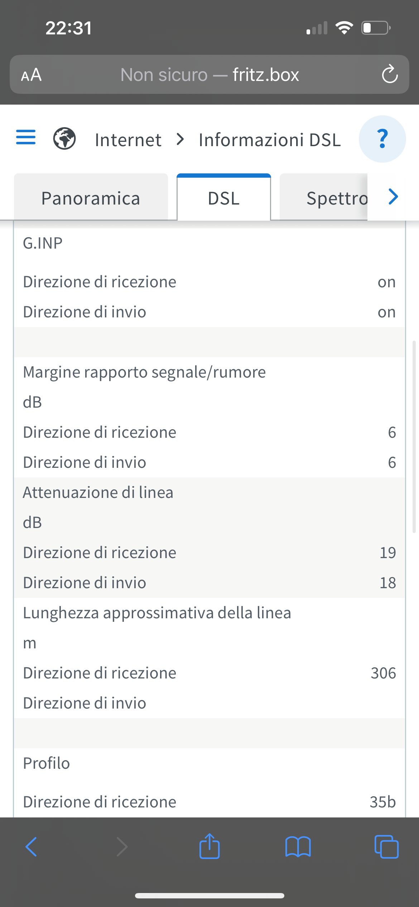This screenshot has width=419, height=907.
Task: Click the globe Internet icon
Action: tap(64, 139)
